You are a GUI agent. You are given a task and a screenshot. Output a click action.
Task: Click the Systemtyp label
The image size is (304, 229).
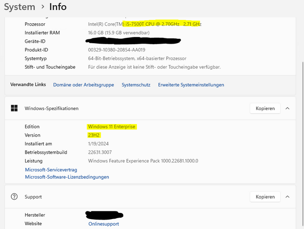(36, 58)
